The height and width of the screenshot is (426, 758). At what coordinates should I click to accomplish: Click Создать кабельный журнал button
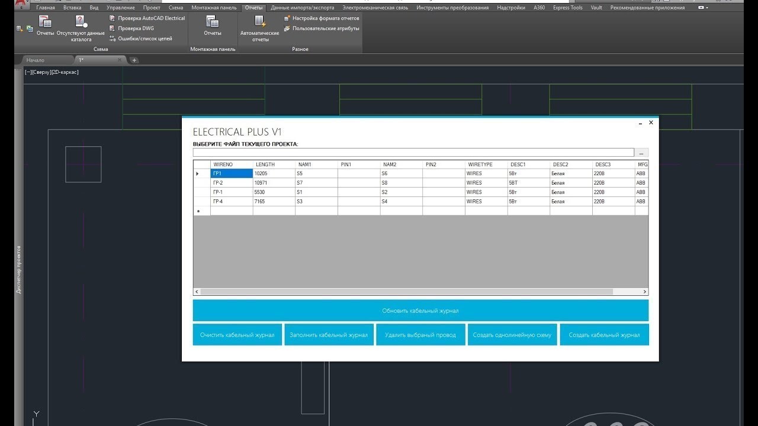(x=604, y=335)
